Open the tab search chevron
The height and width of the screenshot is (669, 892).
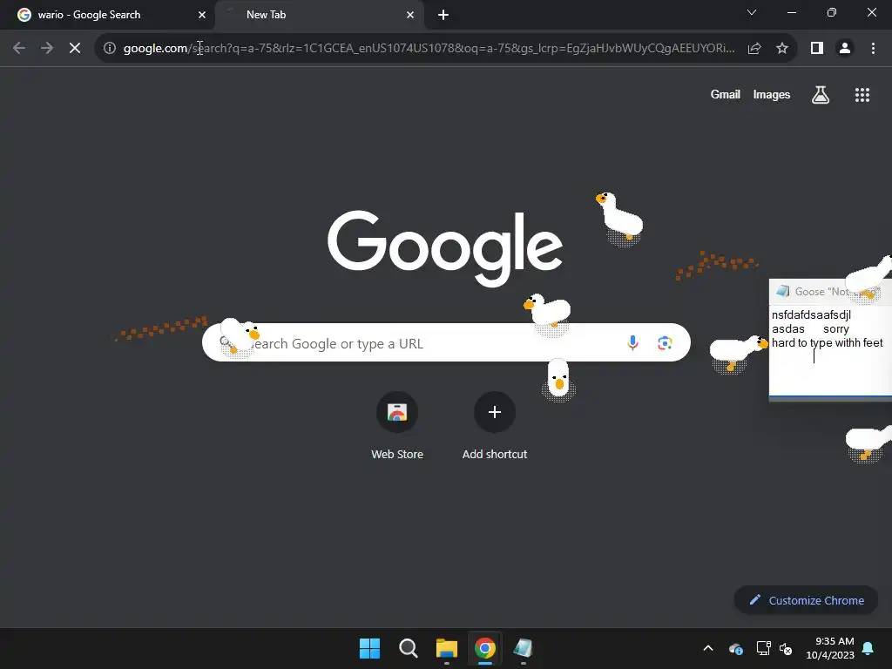click(752, 12)
